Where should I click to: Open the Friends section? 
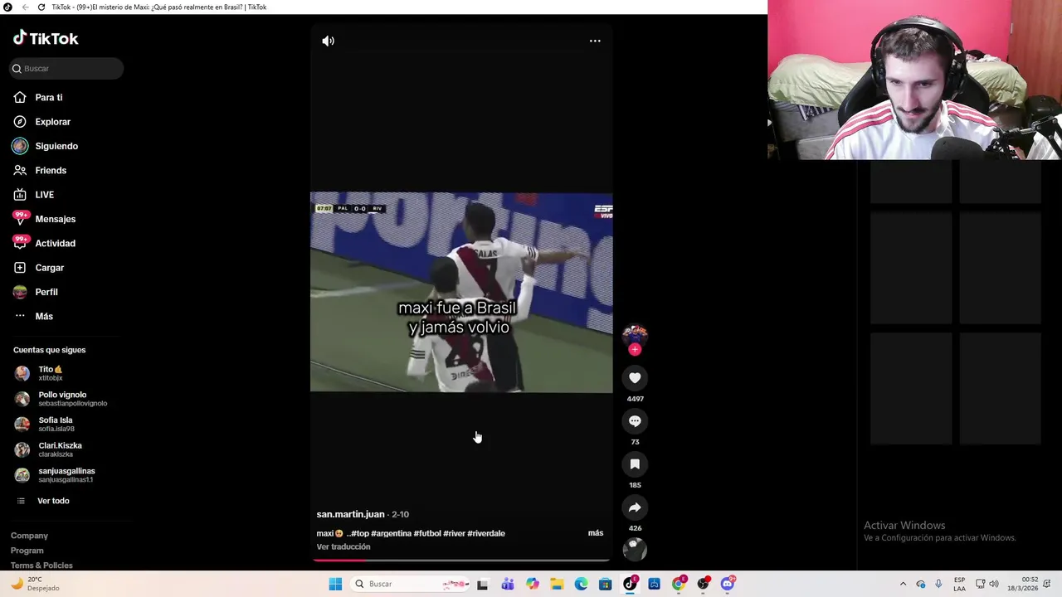(x=50, y=171)
